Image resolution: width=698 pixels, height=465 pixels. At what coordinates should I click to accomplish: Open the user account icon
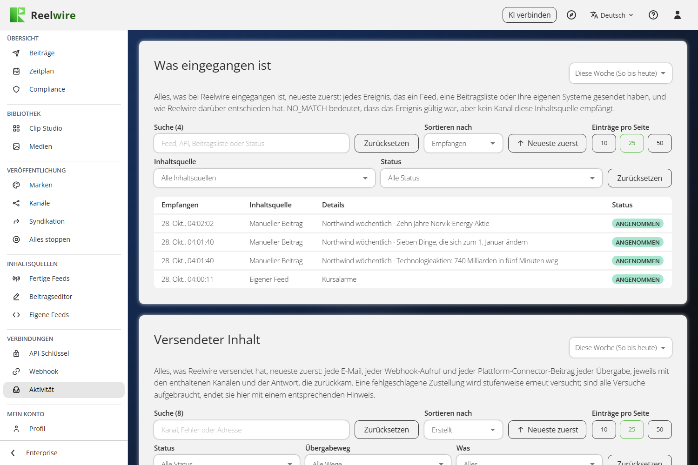coord(678,15)
